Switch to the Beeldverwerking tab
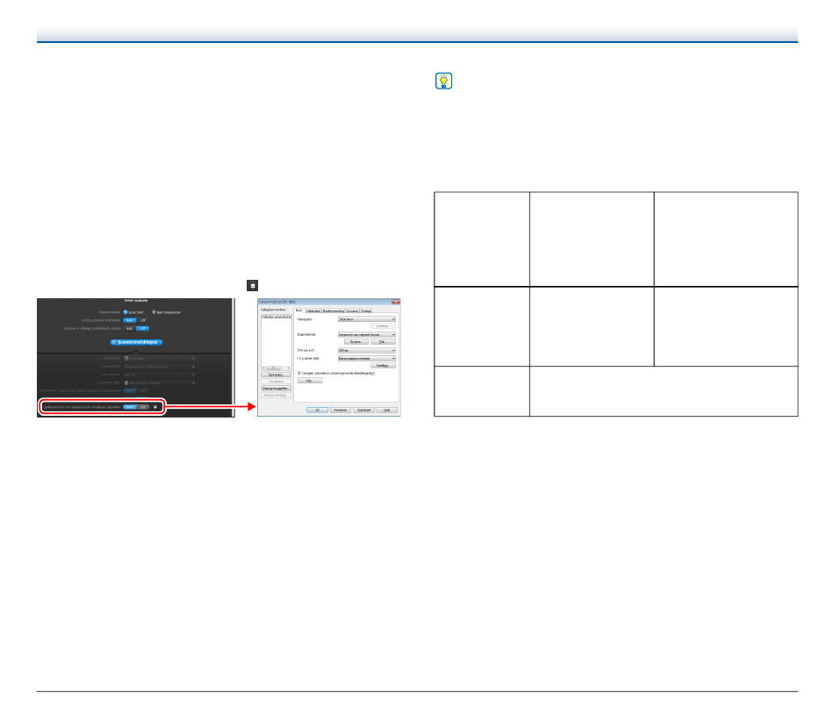The image size is (834, 707). (334, 311)
